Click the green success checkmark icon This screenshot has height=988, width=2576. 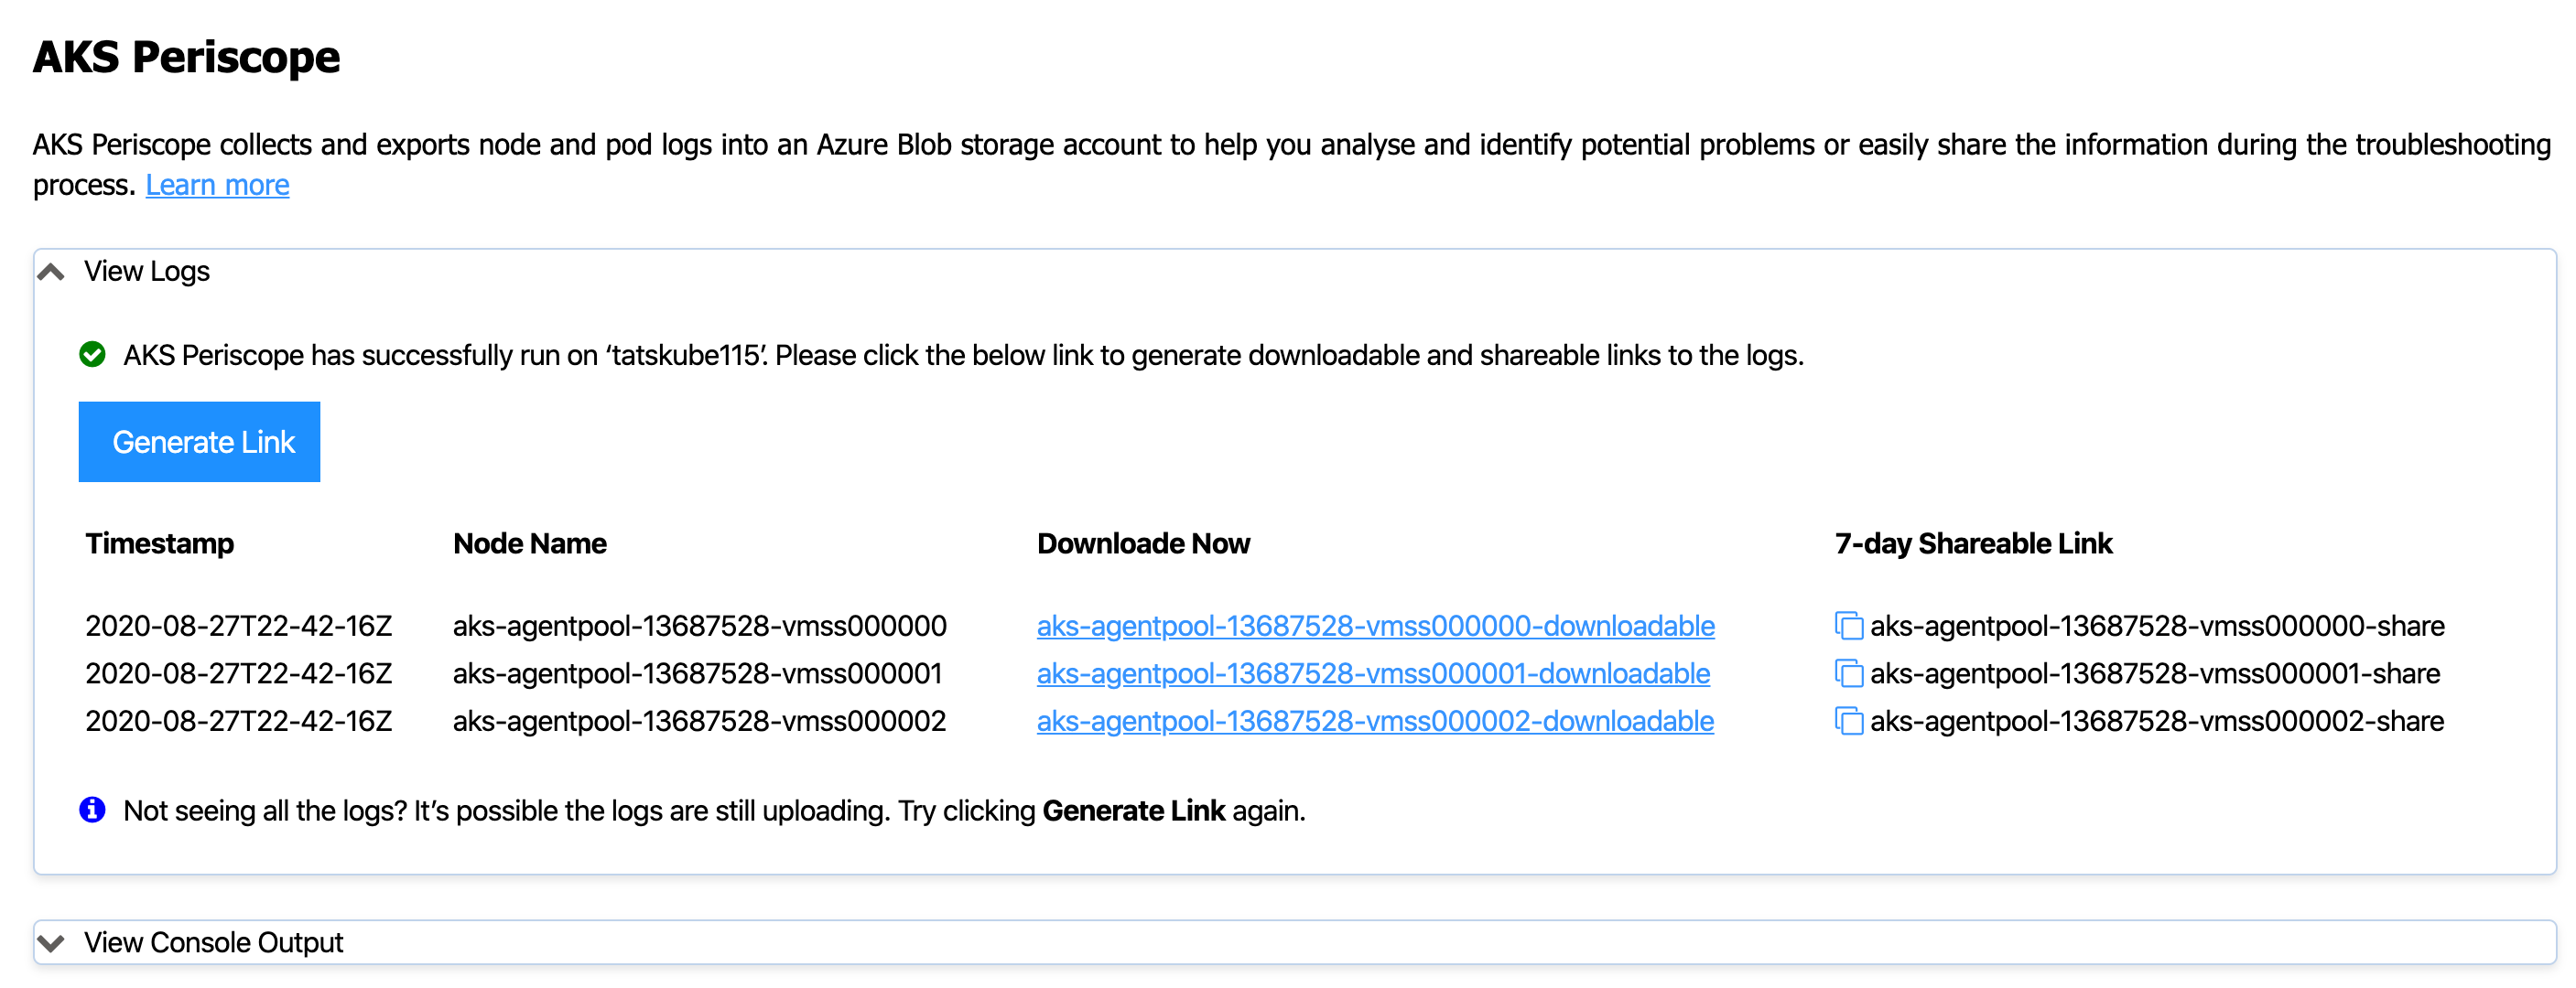(92, 355)
